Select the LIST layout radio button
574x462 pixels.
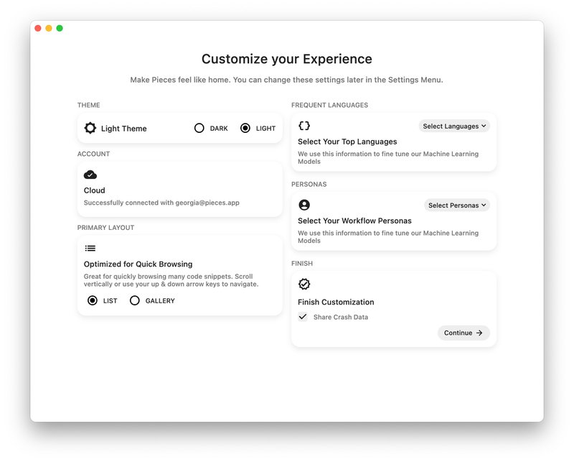[x=91, y=301]
